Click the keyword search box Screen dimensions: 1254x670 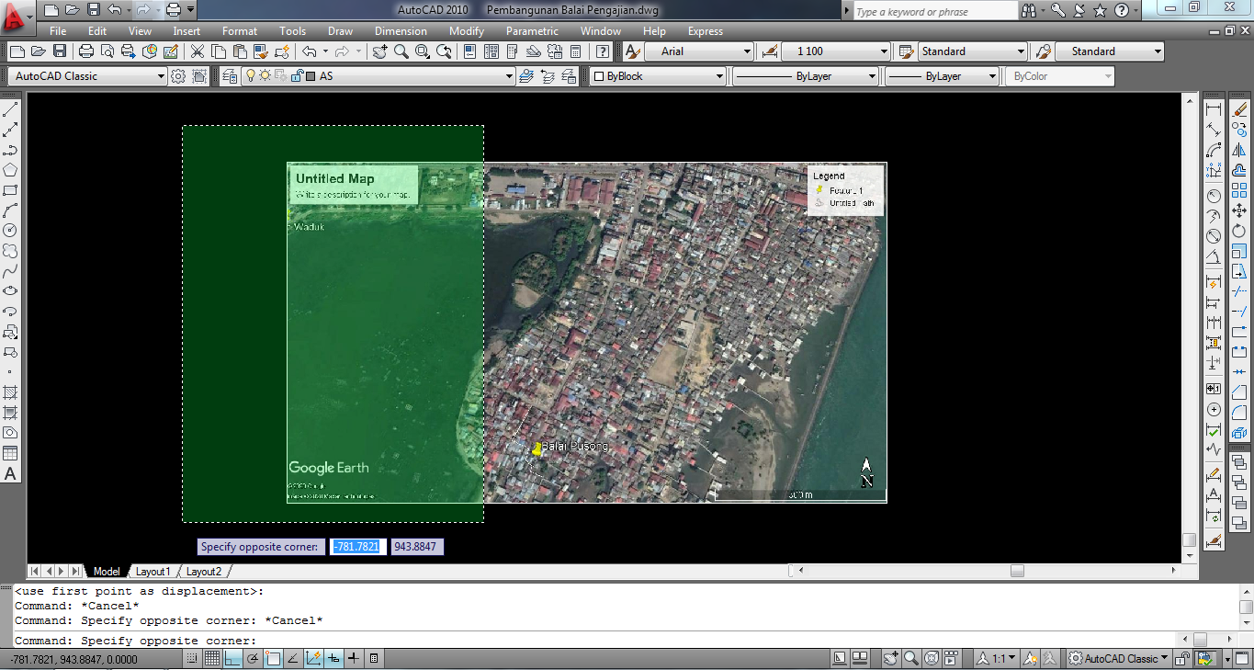pyautogui.click(x=934, y=12)
